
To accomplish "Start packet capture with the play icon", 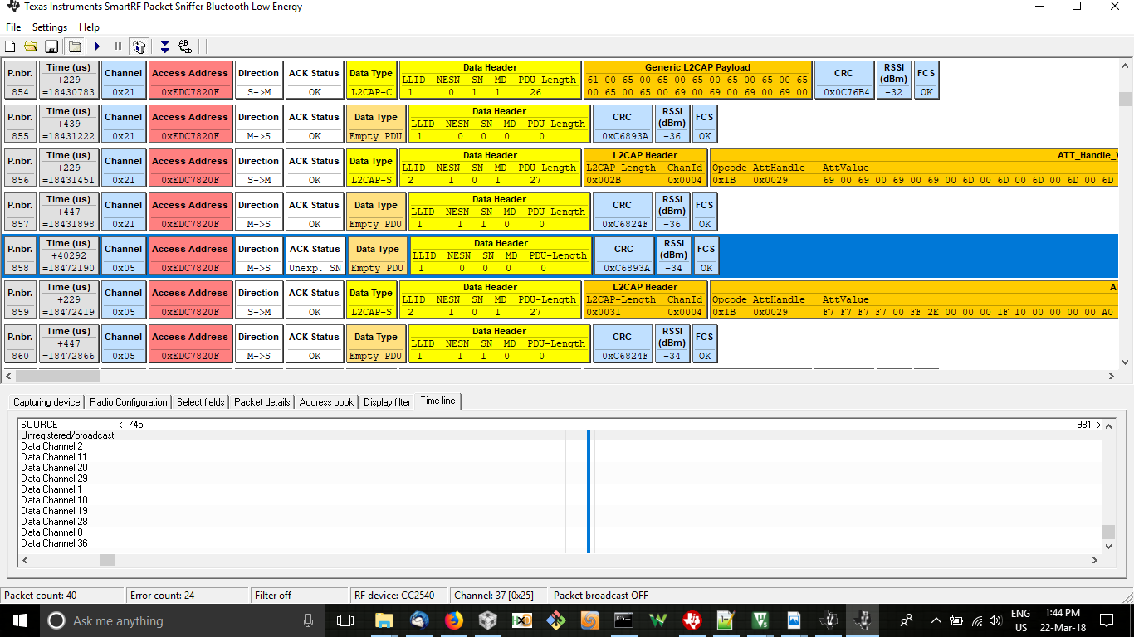I will pos(97,46).
